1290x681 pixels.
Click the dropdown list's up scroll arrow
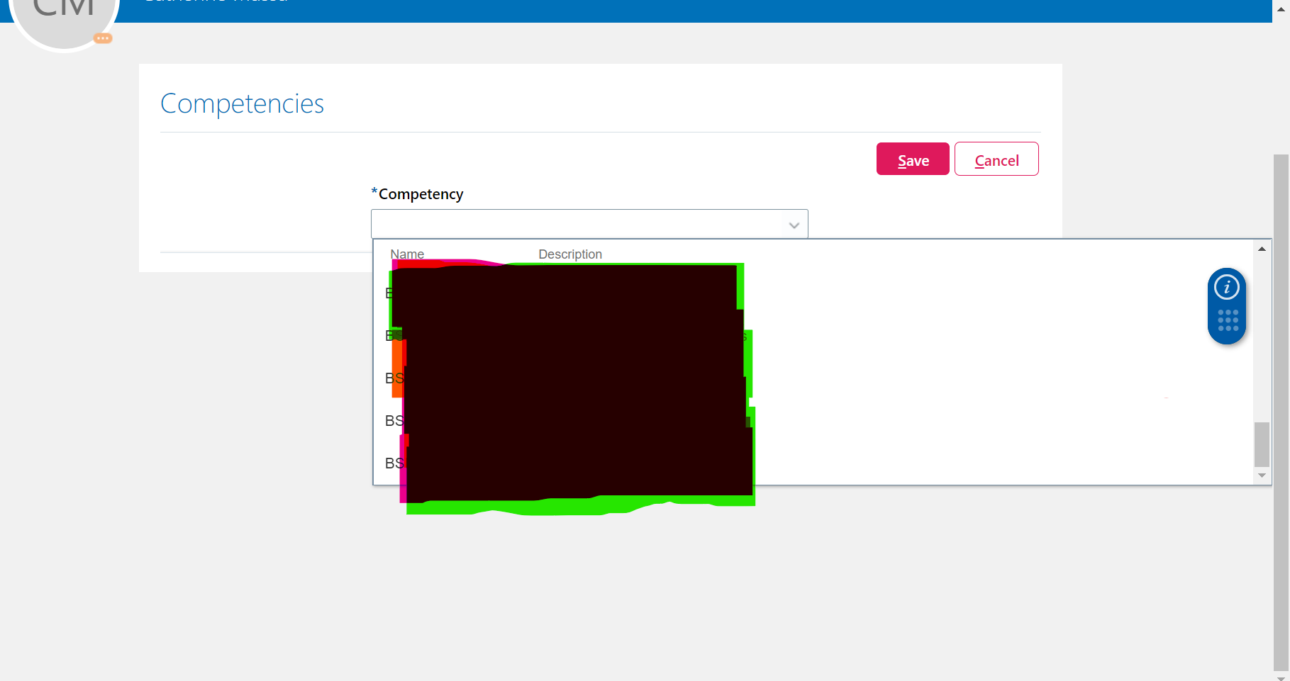click(1262, 248)
